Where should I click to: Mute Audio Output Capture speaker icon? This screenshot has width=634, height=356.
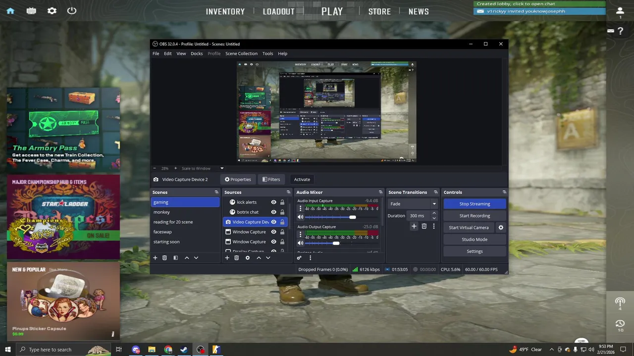300,243
